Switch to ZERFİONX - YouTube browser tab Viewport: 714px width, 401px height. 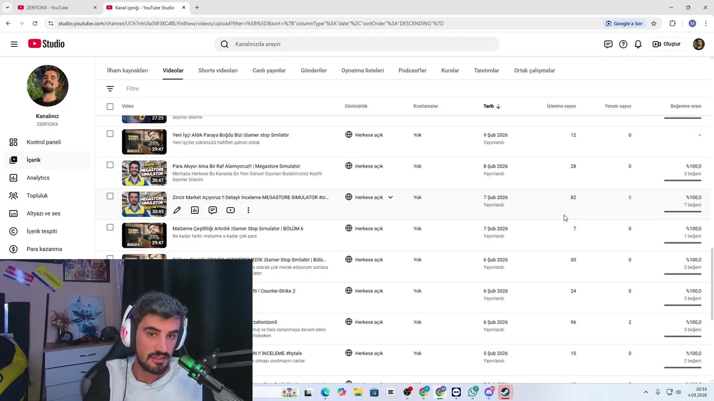click(x=56, y=8)
